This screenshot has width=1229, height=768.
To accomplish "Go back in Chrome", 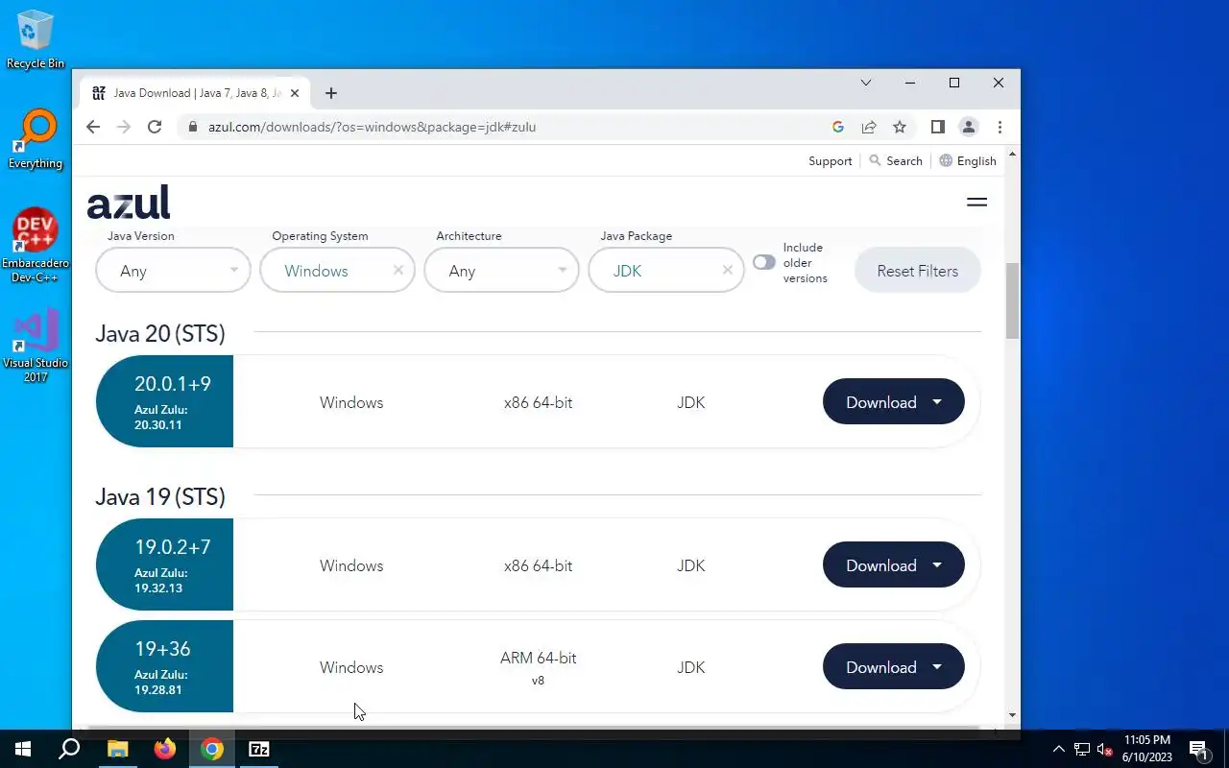I will (93, 127).
